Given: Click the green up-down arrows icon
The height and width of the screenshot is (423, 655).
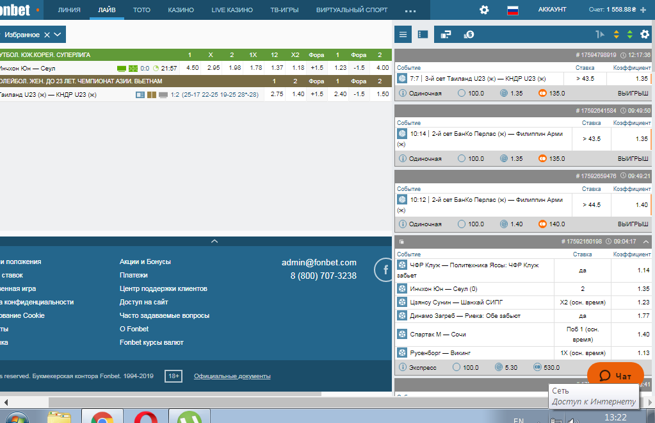Looking at the screenshot, I should [629, 34].
